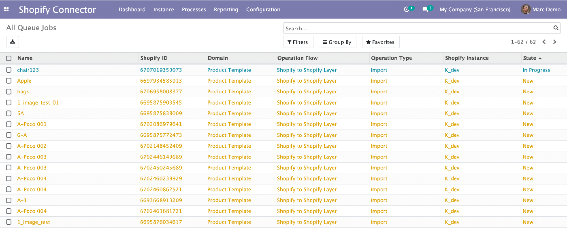Click Shopify ID 6697934585913
The image size is (567, 228).
(x=161, y=81)
